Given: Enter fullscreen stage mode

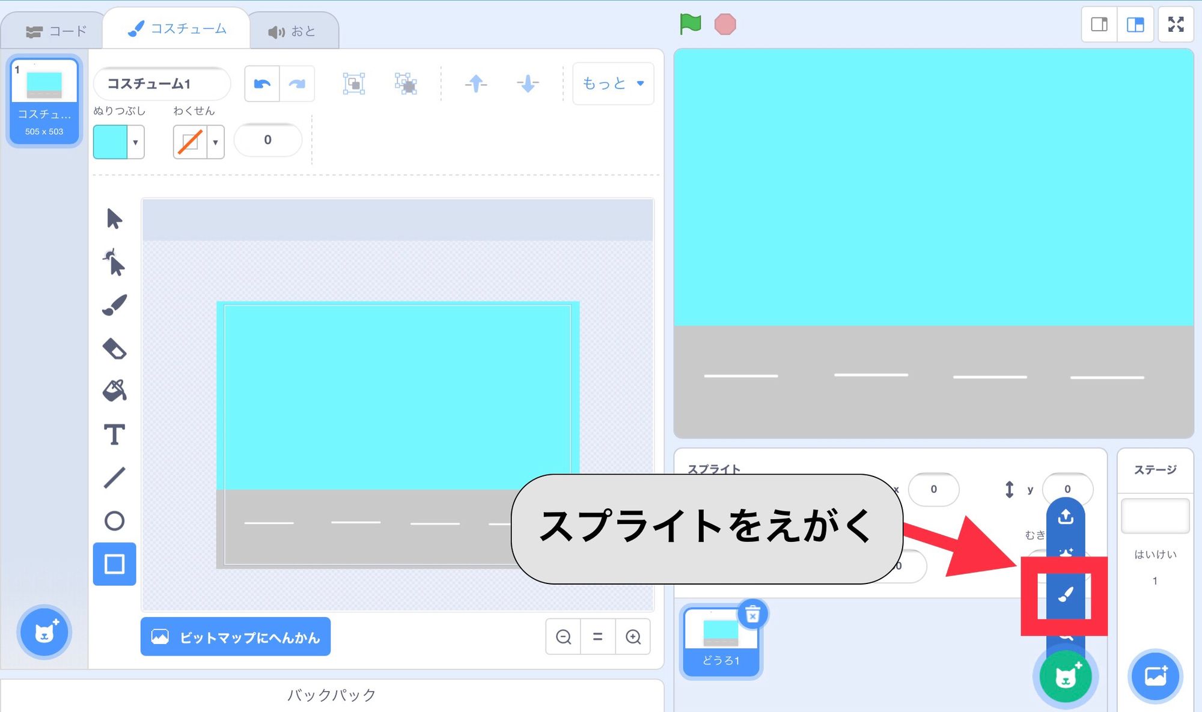Looking at the screenshot, I should coord(1175,25).
